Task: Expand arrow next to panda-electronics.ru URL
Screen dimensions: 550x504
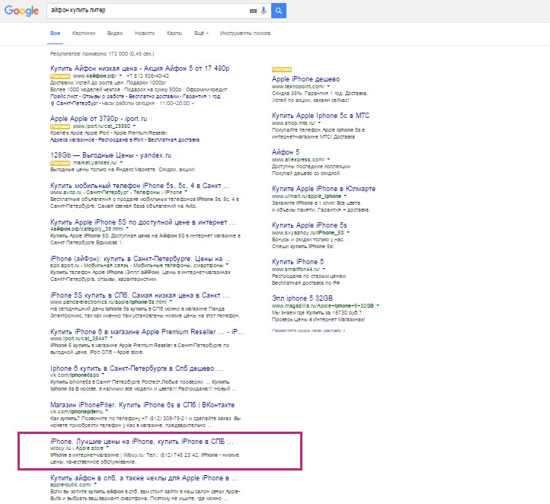Action: click(x=171, y=301)
